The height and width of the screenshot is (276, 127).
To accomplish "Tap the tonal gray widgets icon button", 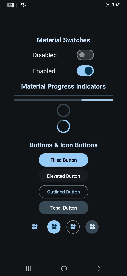I will click(x=92, y=227).
